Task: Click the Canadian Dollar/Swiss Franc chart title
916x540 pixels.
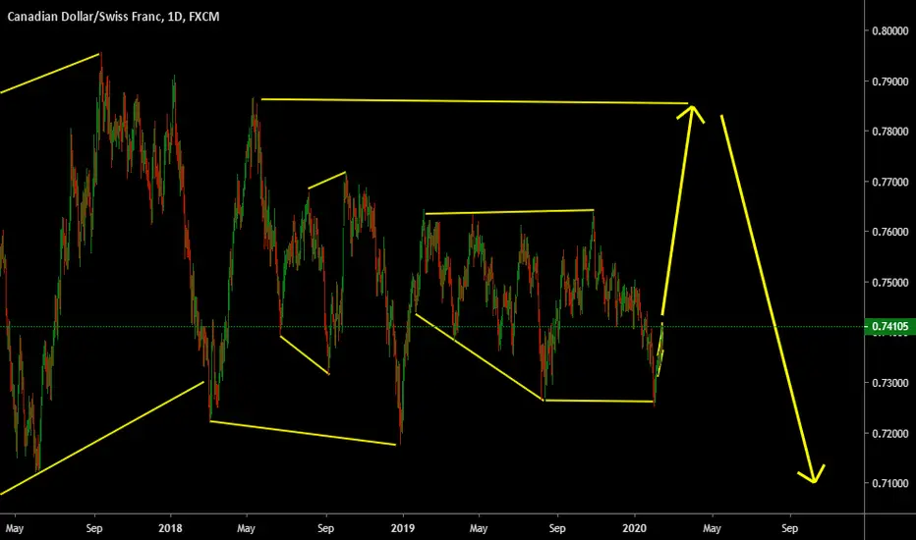Action: [113, 17]
